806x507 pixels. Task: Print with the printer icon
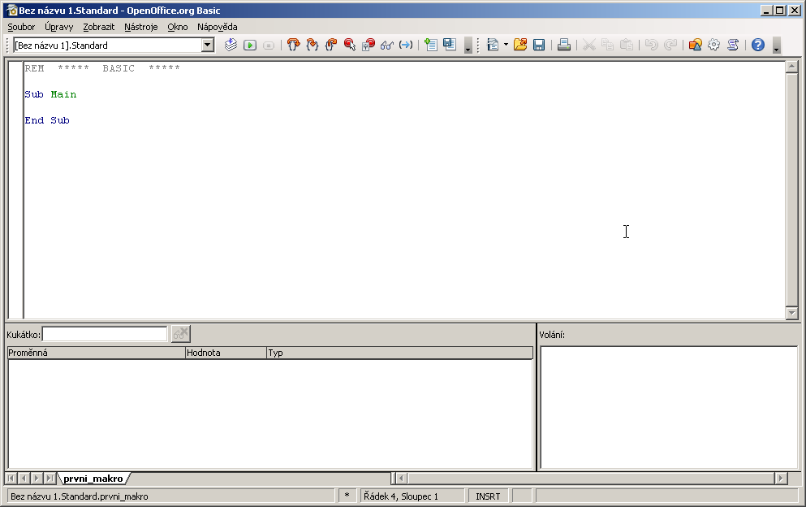pos(564,45)
